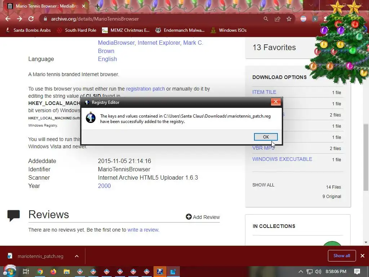Screen dimensions: 369x277
Task: Open Task View on the taskbar
Action: [x=26, y=272]
